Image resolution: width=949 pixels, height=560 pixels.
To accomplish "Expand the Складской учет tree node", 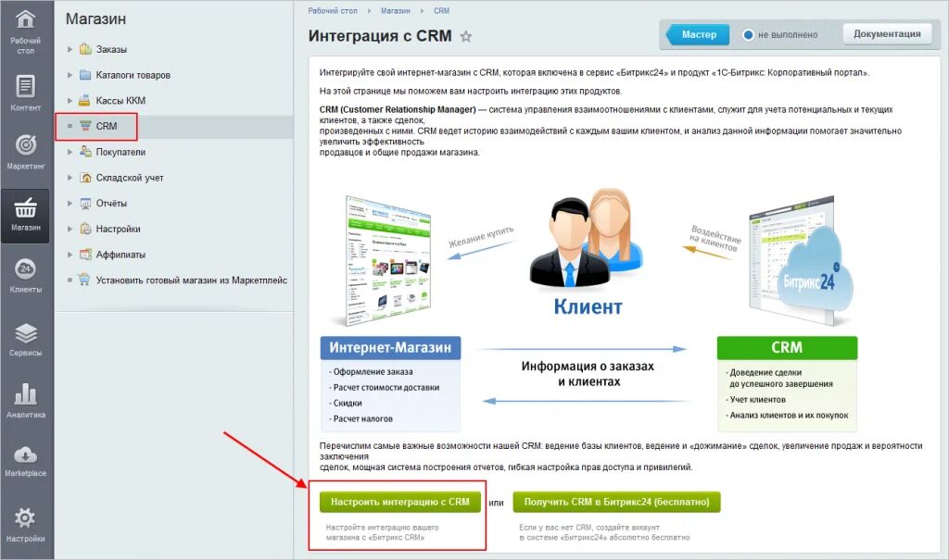I will coord(70,178).
